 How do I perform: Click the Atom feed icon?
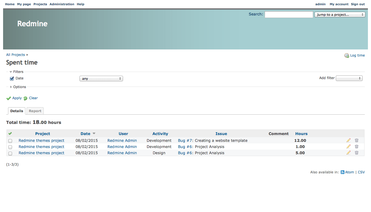343,172
